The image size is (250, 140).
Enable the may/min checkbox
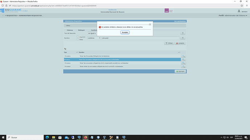point(78,37)
